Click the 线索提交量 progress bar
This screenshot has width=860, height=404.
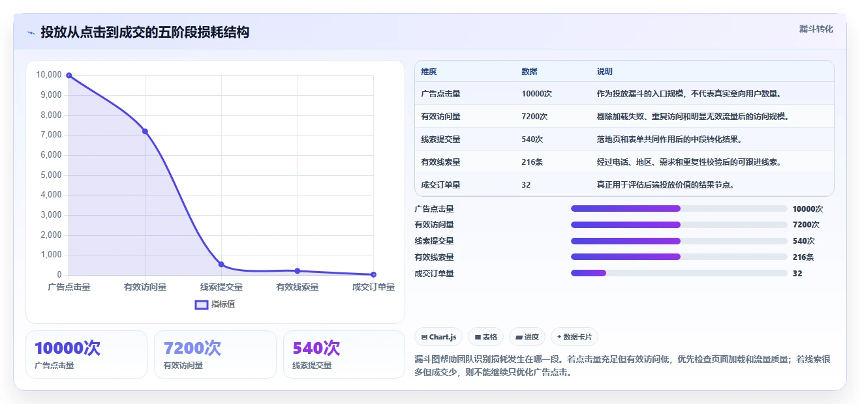point(679,240)
